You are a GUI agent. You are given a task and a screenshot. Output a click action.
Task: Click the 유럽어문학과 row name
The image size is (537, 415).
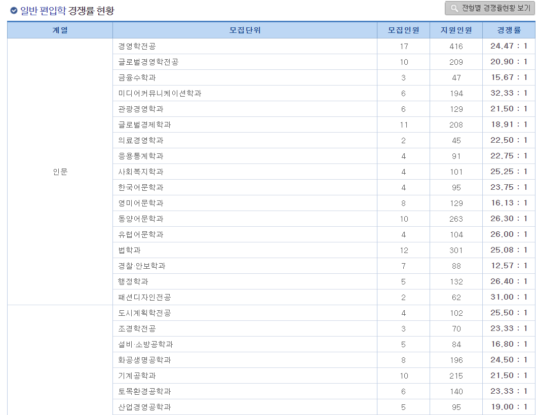[141, 235]
